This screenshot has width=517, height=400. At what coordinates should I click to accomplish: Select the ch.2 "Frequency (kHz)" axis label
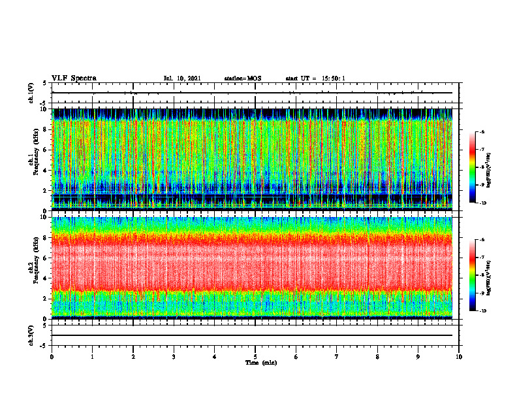pyautogui.click(x=36, y=260)
